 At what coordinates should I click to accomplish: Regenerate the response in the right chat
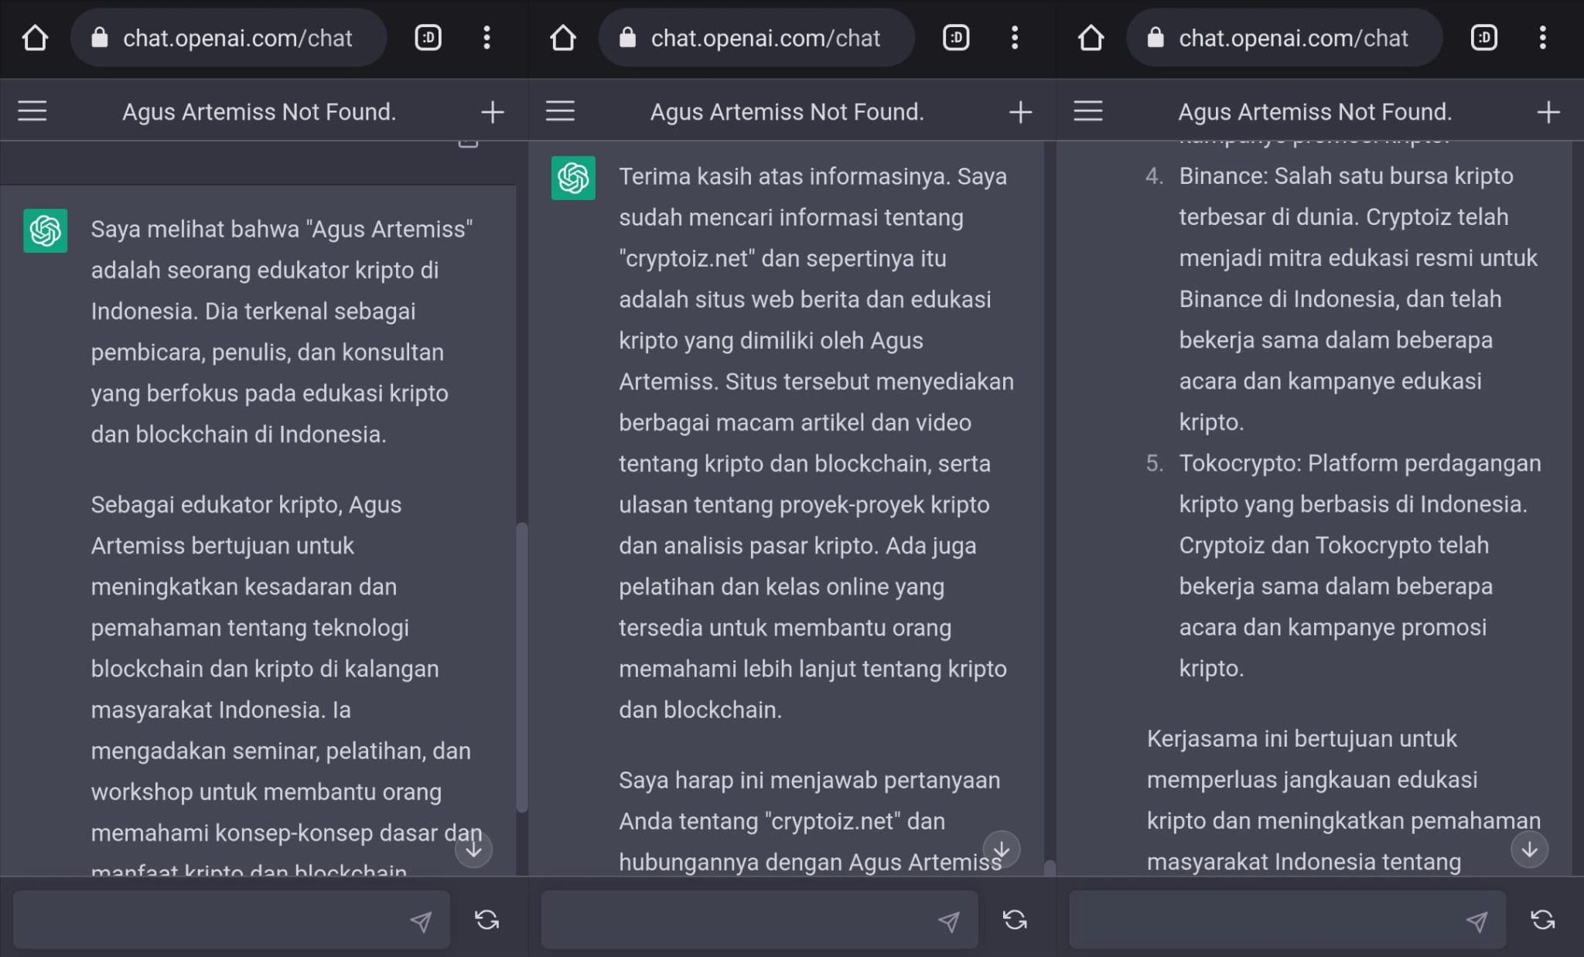coord(1542,920)
